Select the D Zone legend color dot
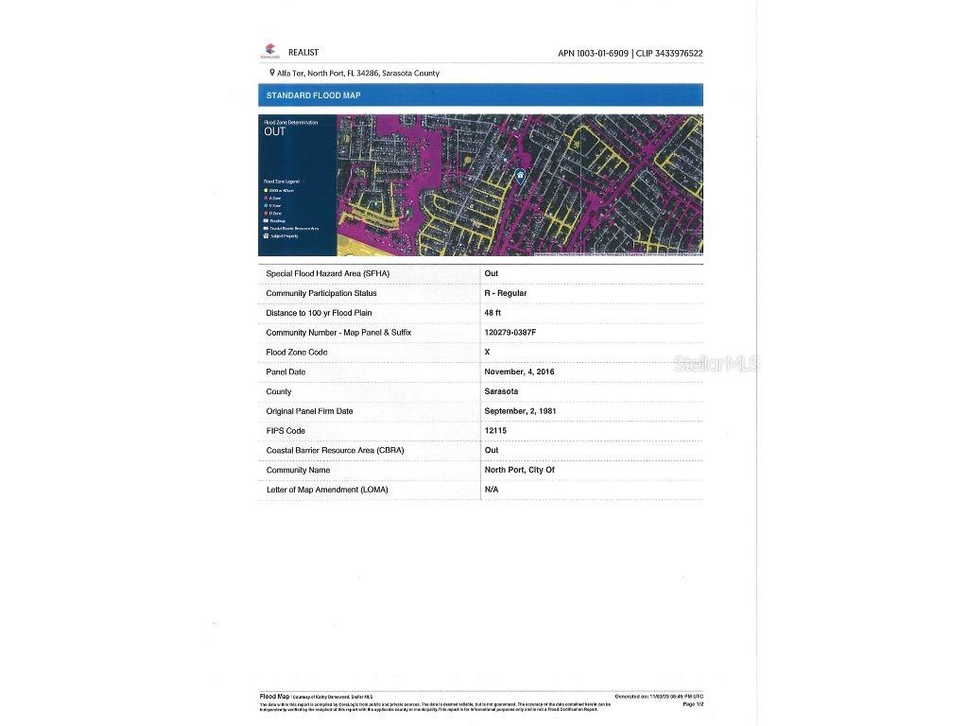 pyautogui.click(x=267, y=214)
